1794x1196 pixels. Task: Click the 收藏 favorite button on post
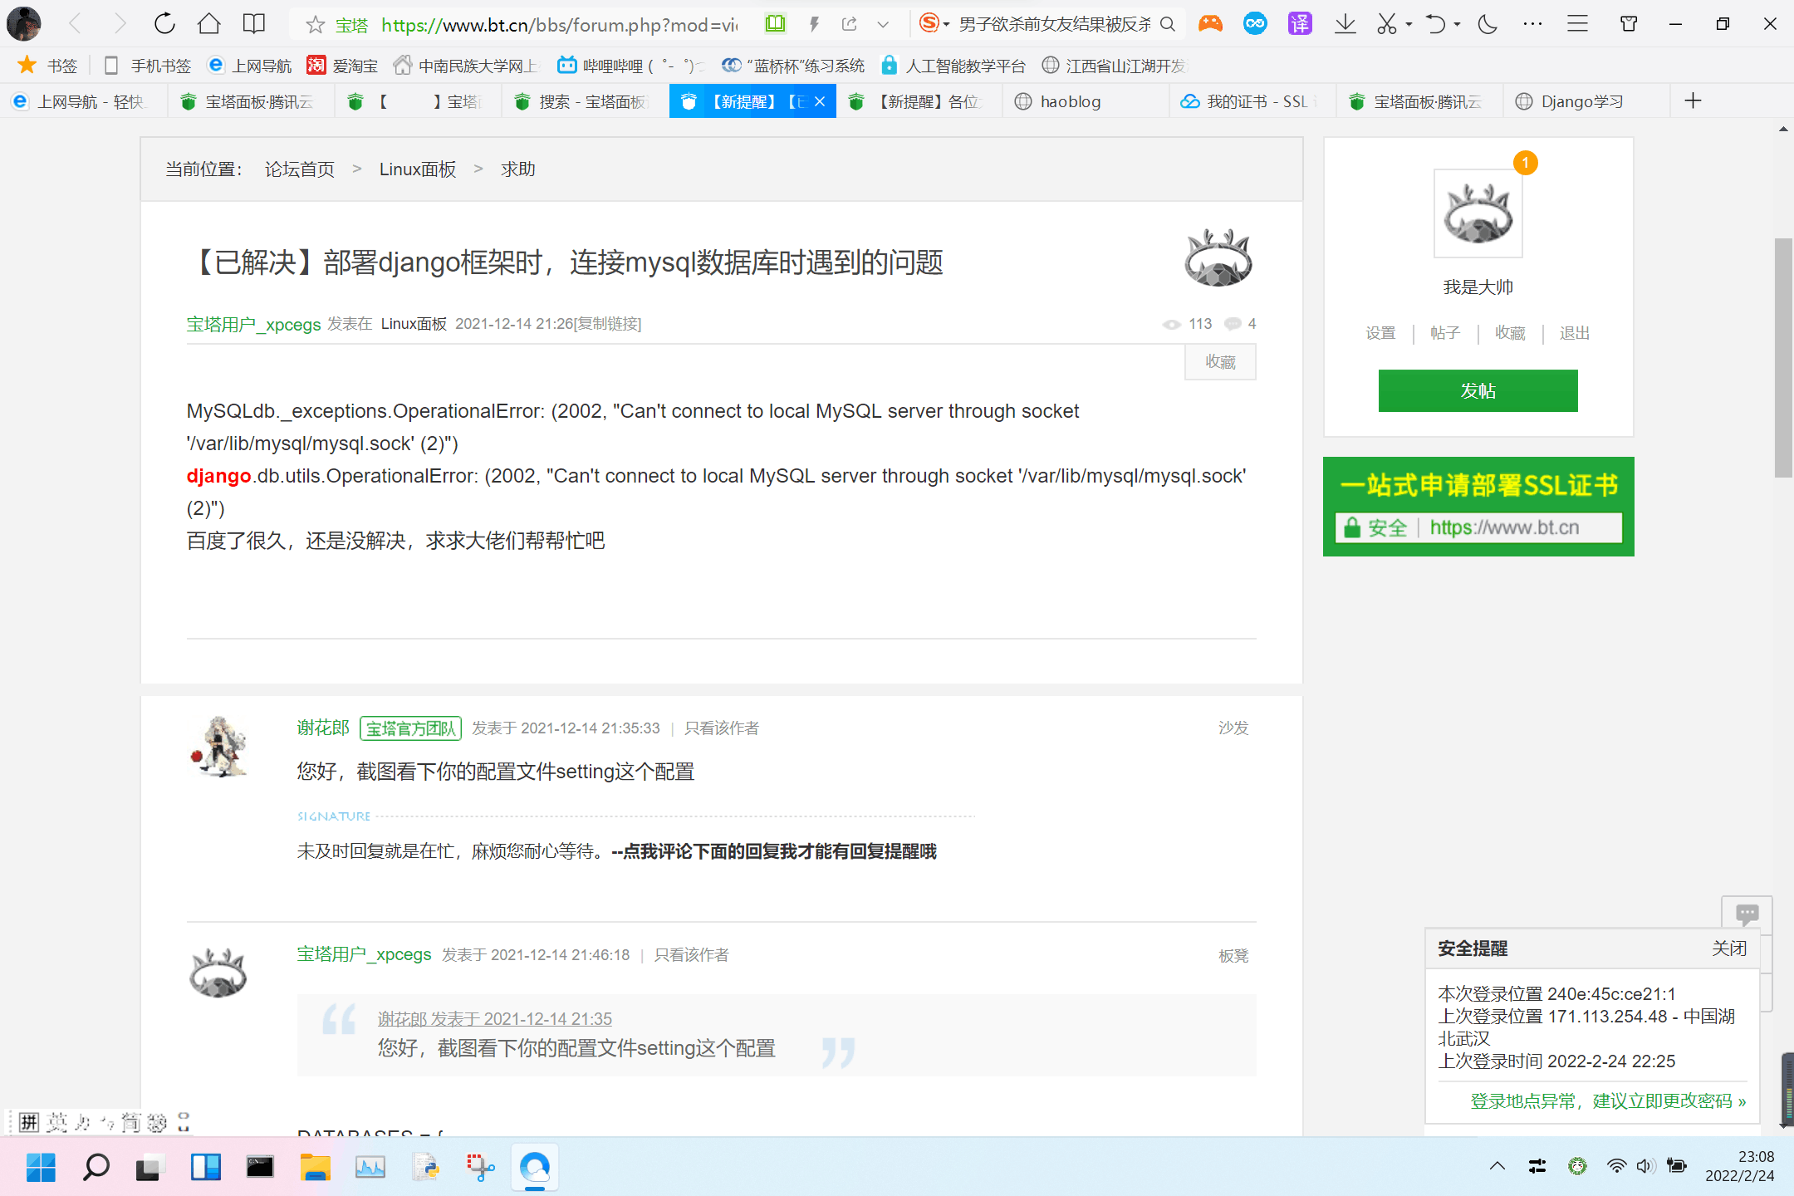[1220, 362]
